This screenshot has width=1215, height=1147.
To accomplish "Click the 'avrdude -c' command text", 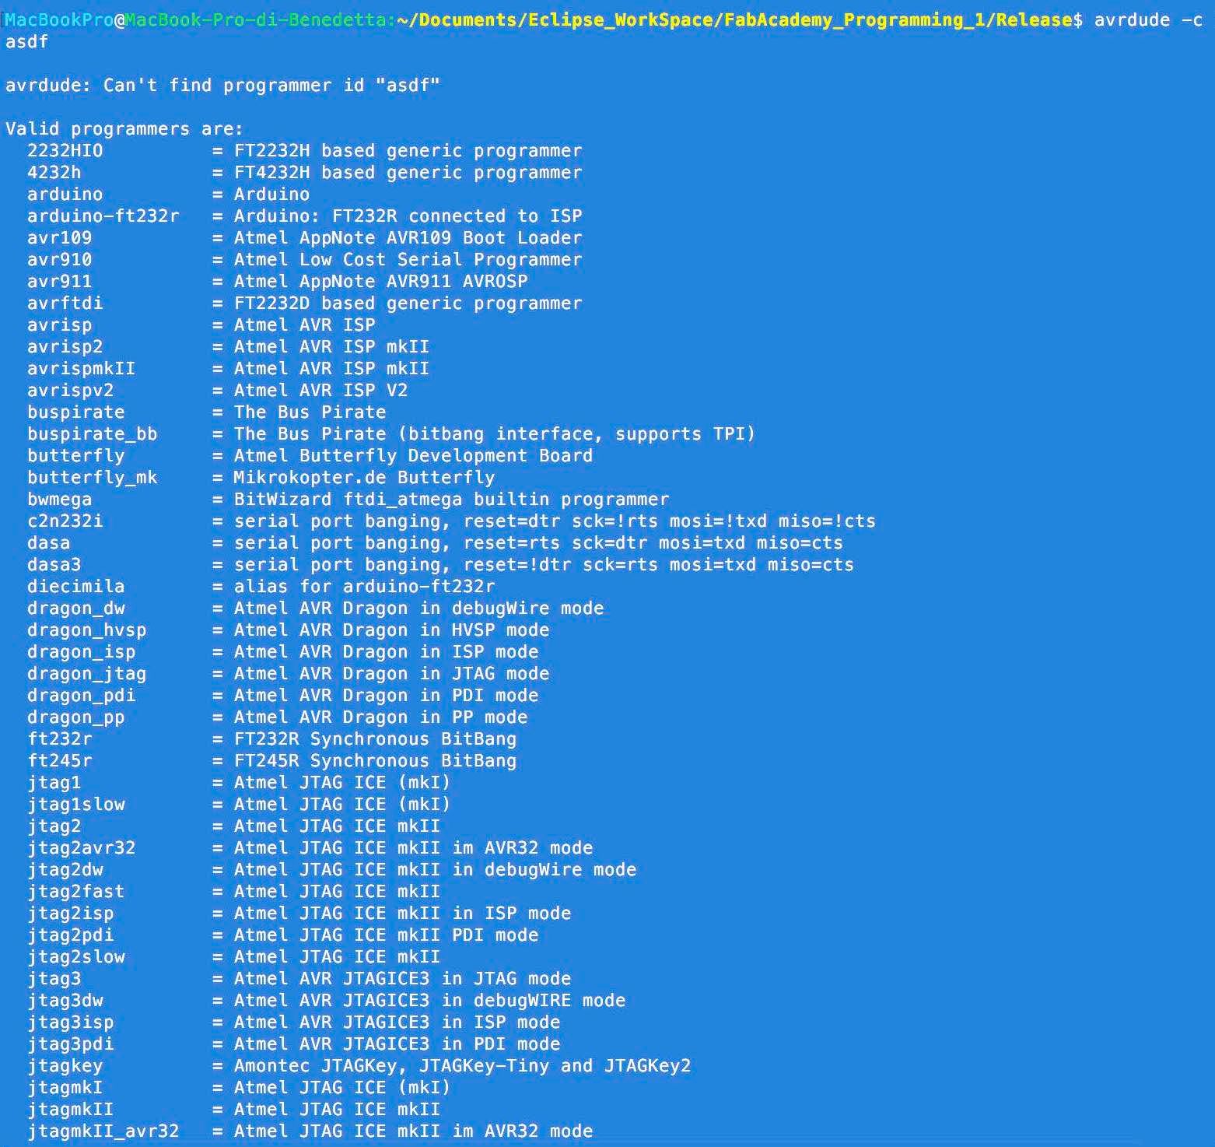I will [x=1148, y=20].
